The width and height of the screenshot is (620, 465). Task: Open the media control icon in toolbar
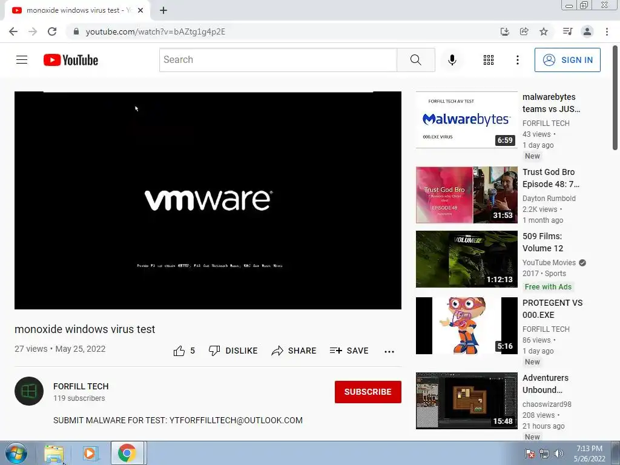[567, 31]
